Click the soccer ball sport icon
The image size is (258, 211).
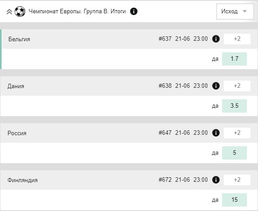20,12
